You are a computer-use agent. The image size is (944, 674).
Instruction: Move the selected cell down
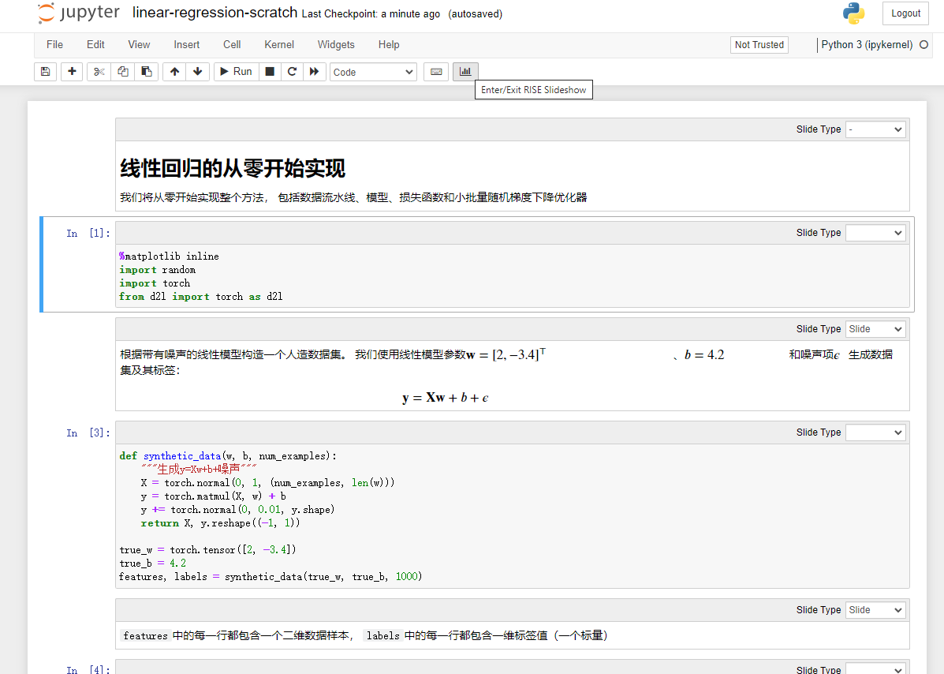[197, 72]
